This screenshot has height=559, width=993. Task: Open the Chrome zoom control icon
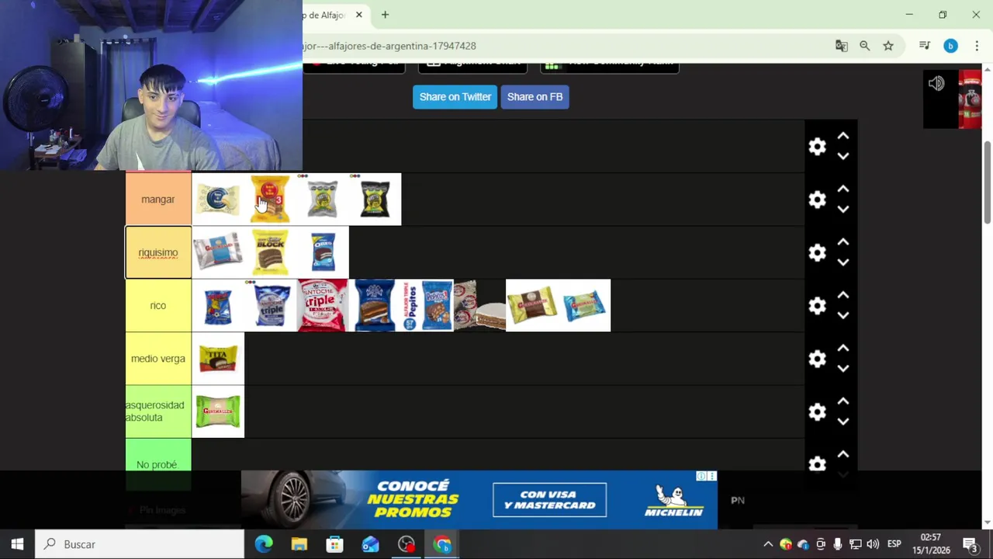(865, 46)
